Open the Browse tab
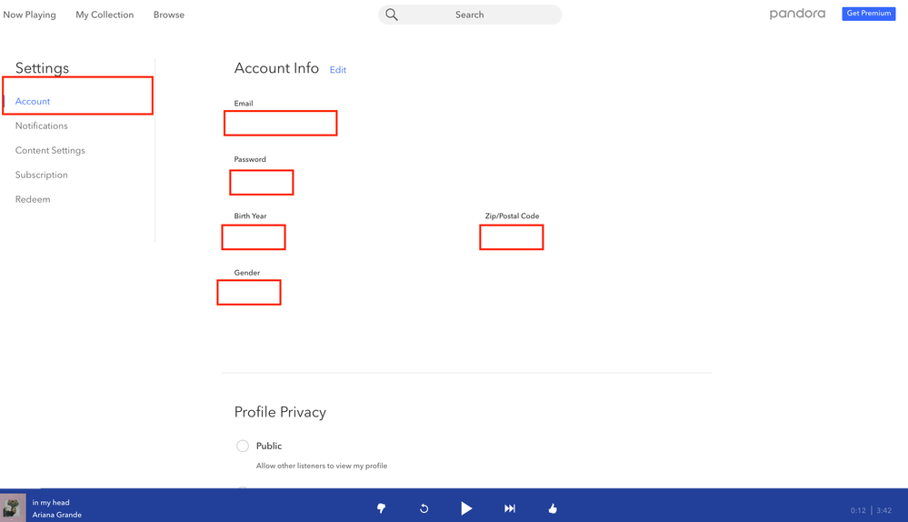This screenshot has height=522, width=908. click(168, 15)
